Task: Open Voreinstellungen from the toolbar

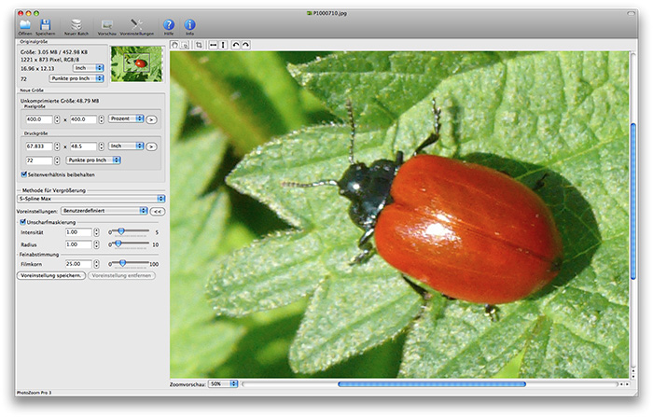Action: click(137, 23)
